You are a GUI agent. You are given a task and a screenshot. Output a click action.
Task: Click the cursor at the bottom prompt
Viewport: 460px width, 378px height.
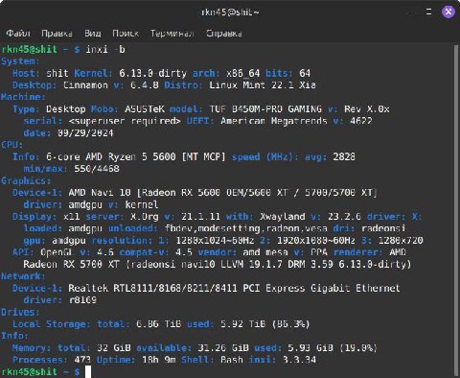pos(88,371)
